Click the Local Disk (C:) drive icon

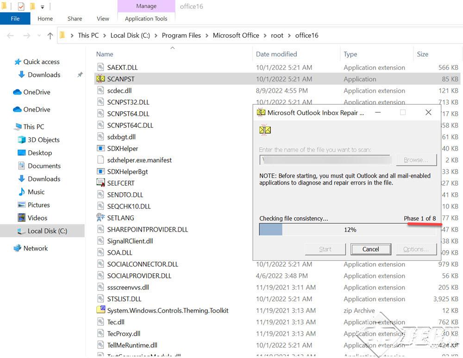[22, 231]
